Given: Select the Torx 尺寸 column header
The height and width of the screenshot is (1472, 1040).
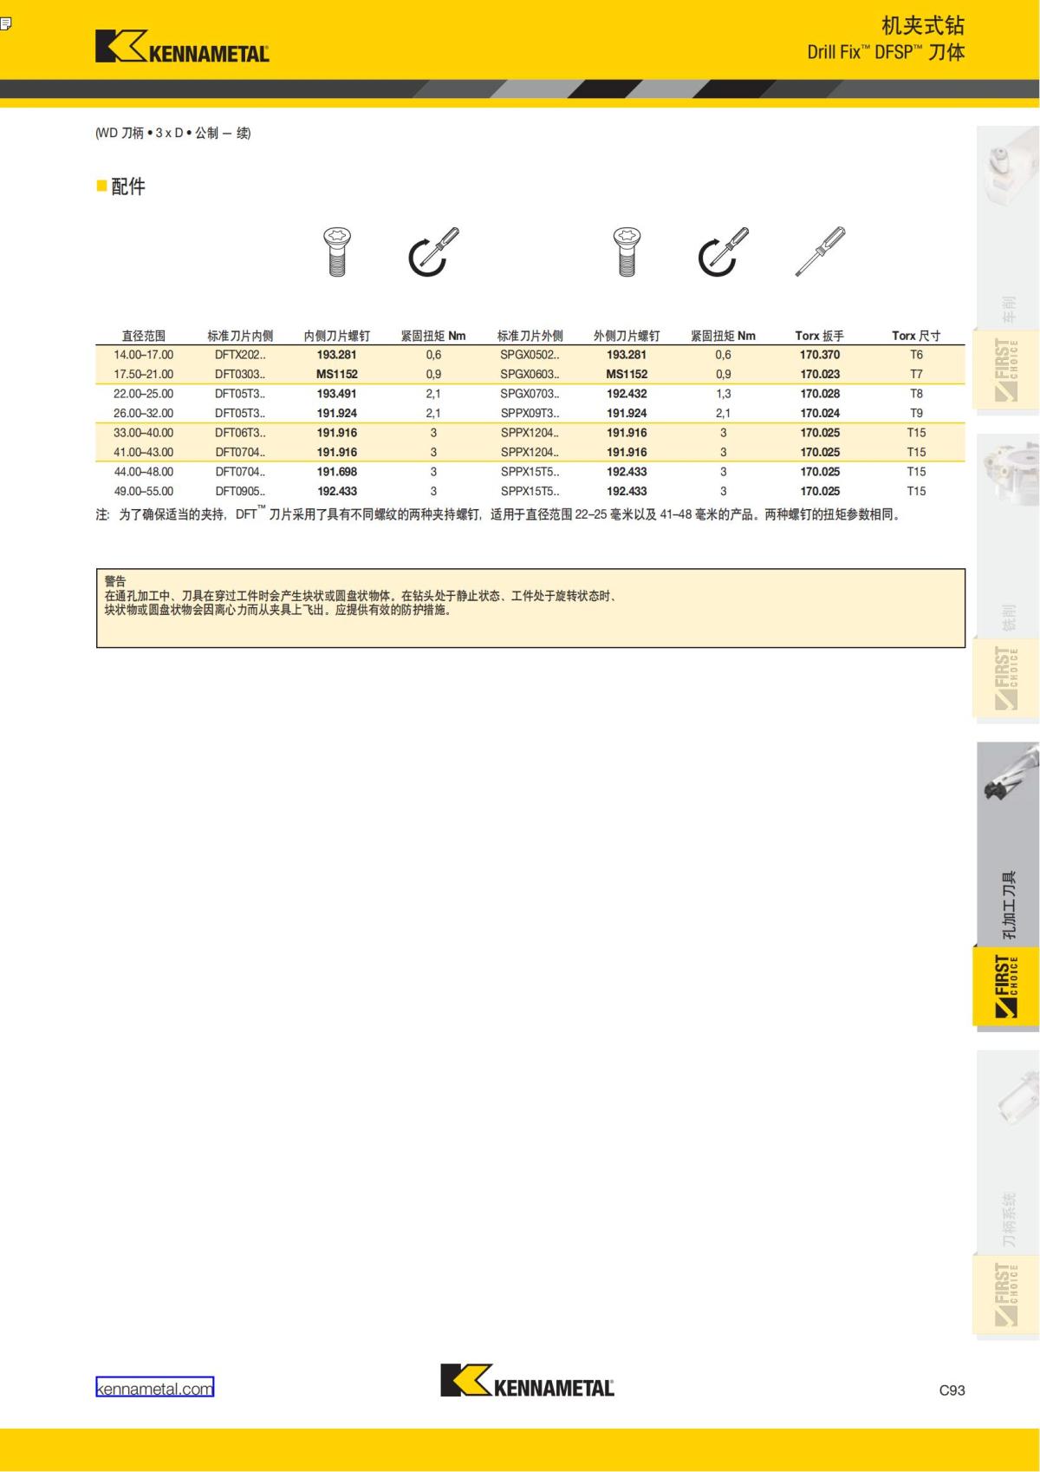Looking at the screenshot, I should [916, 336].
